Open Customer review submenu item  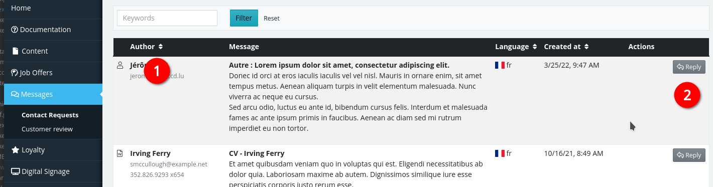tap(47, 129)
